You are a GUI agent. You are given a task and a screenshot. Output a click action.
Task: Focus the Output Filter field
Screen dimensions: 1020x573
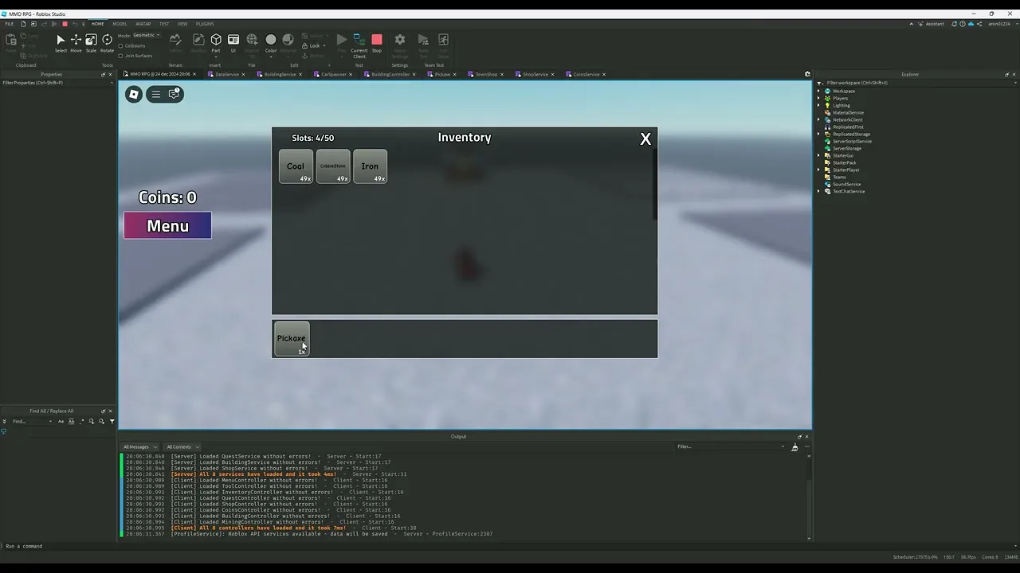[730, 446]
